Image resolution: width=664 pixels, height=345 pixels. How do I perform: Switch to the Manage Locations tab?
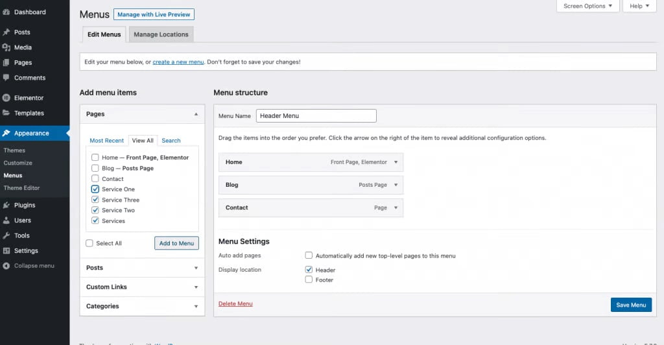[x=161, y=34]
